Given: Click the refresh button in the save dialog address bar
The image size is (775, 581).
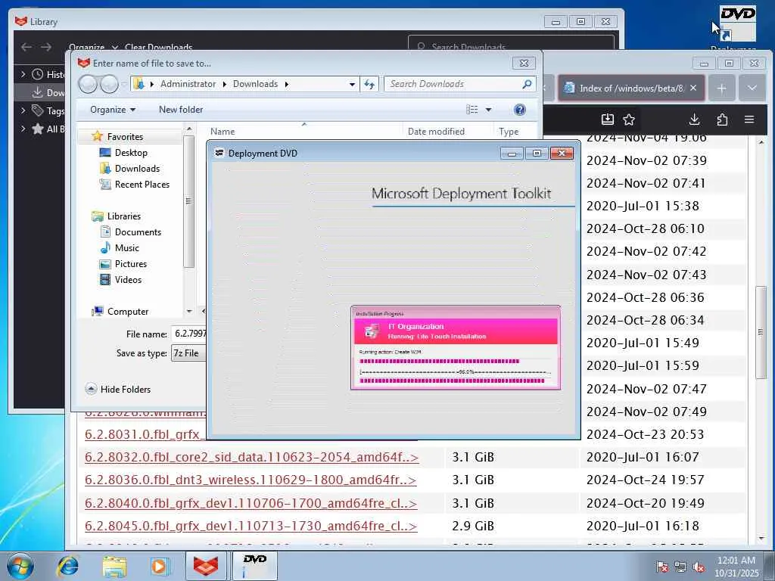Looking at the screenshot, I should tap(369, 84).
